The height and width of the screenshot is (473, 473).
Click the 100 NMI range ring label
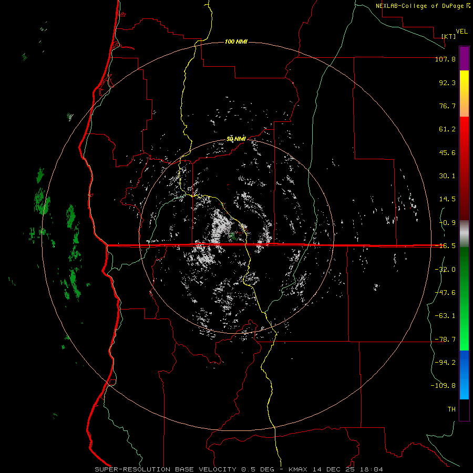[x=236, y=42]
